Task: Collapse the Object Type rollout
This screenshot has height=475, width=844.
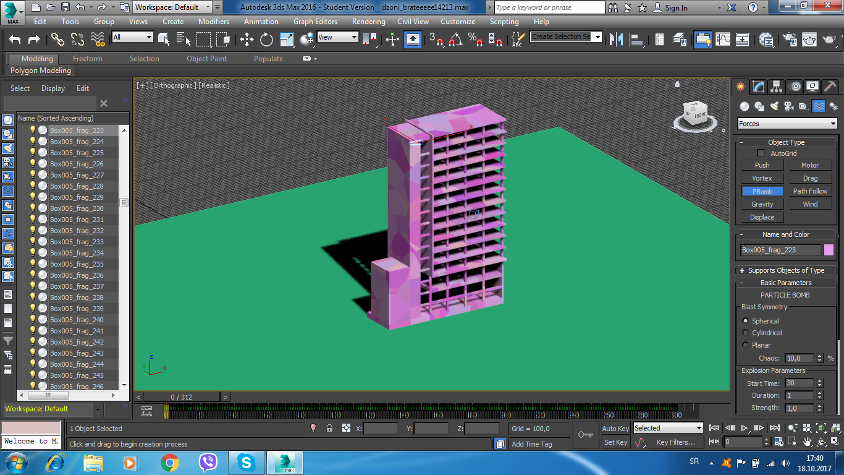Action: pyautogui.click(x=786, y=142)
